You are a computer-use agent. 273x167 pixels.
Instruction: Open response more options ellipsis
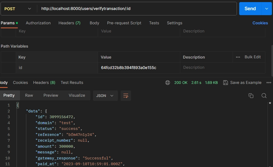[x=269, y=82]
